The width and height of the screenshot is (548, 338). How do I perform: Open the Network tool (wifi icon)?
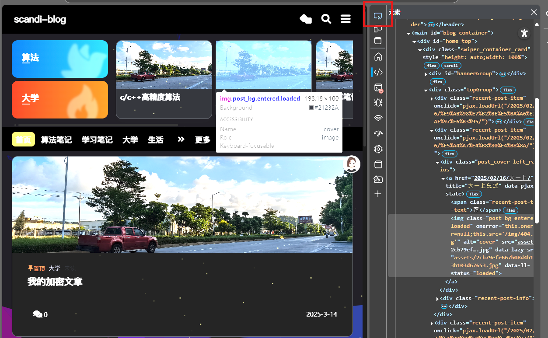click(x=378, y=118)
